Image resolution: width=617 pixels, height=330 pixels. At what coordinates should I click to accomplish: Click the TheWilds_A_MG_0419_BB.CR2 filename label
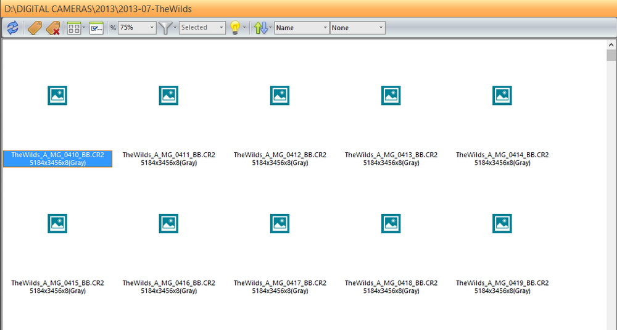tap(502, 283)
